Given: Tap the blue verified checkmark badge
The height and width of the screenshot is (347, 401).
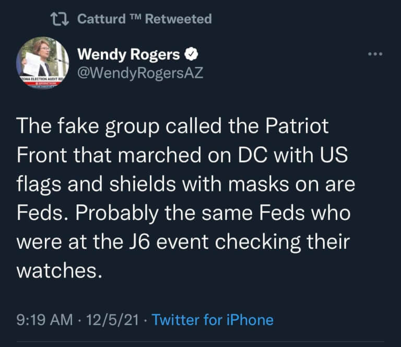Looking at the screenshot, I should point(192,54).
